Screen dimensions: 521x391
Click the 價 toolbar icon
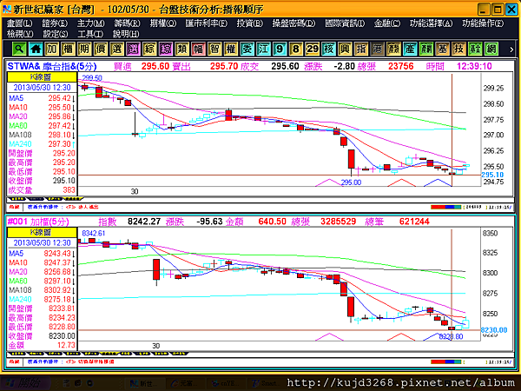(x=101, y=50)
